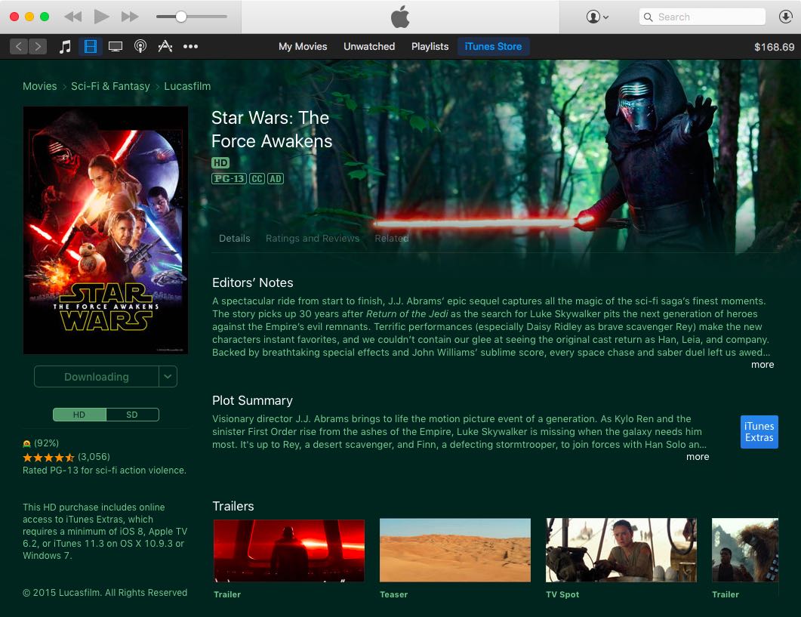The height and width of the screenshot is (617, 801).
Task: Switch to the TV Shows icon
Action: coord(116,47)
